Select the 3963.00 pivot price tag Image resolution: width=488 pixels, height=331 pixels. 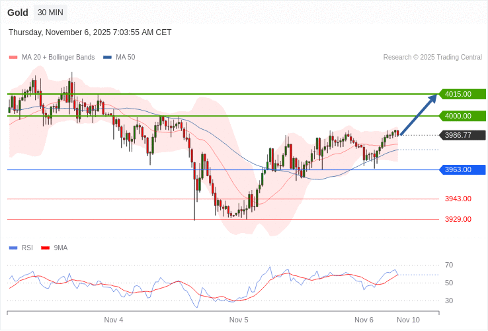[462, 170]
